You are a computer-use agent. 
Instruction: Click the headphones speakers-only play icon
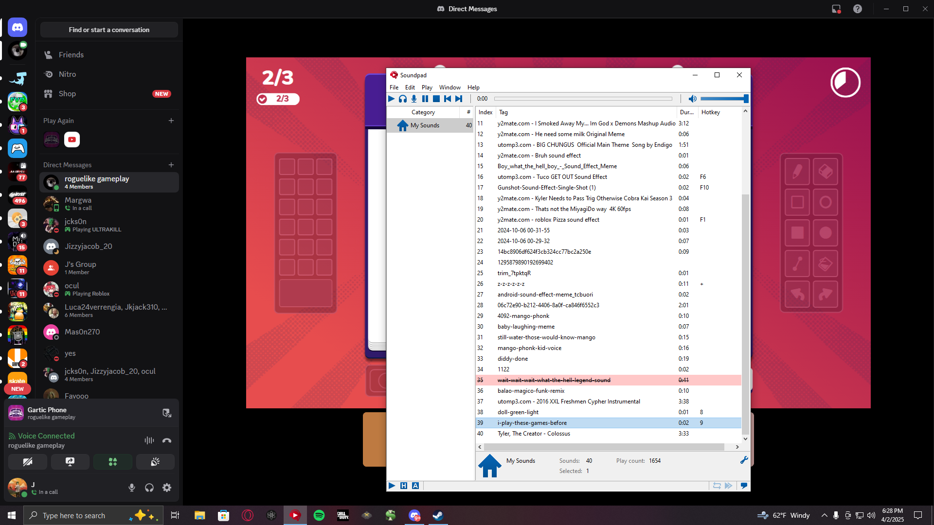(402, 99)
